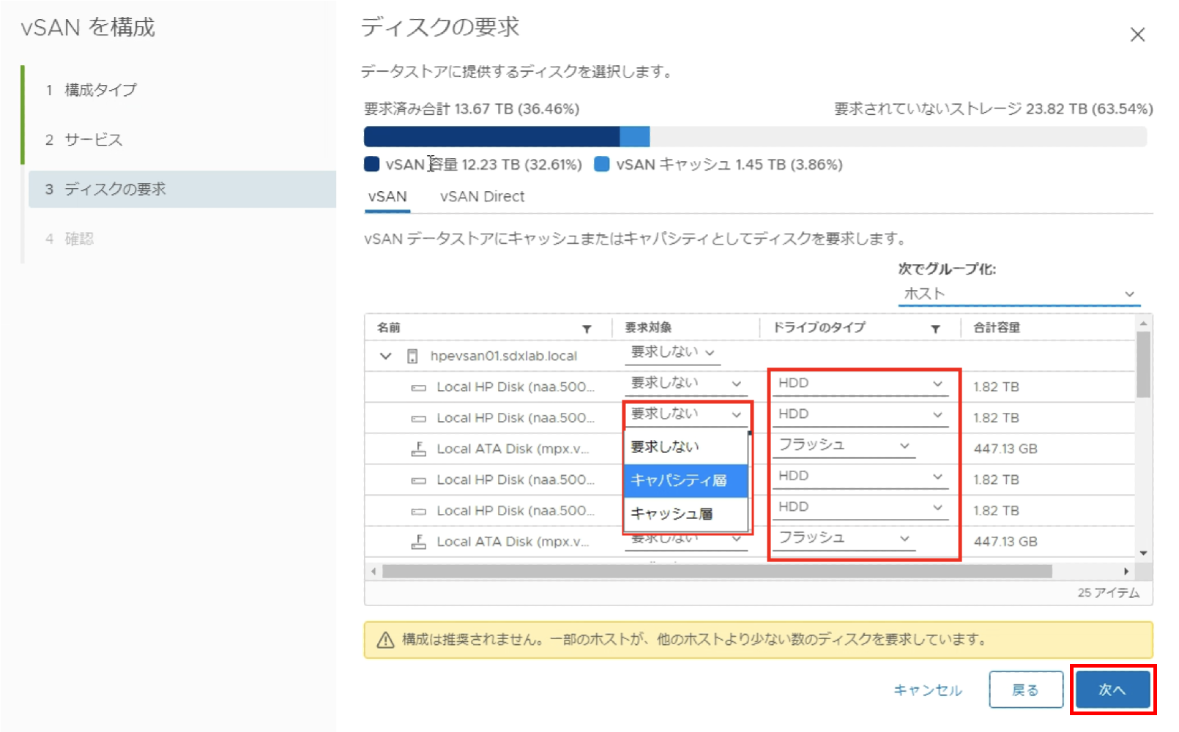
Task: Click the 要求対象 column header
Action: 648,328
